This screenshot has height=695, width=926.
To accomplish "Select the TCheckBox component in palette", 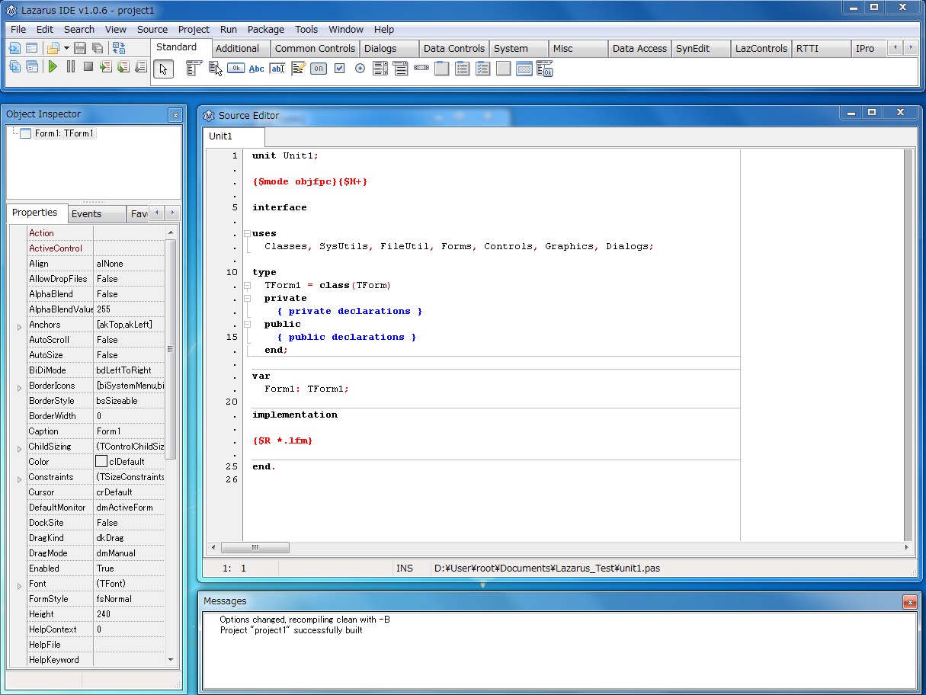I will (x=340, y=69).
